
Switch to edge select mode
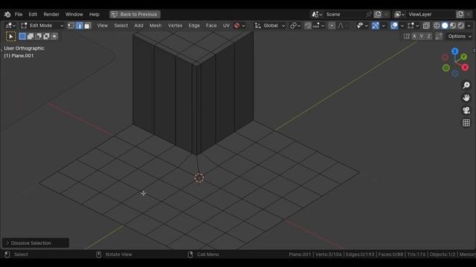tap(80, 26)
